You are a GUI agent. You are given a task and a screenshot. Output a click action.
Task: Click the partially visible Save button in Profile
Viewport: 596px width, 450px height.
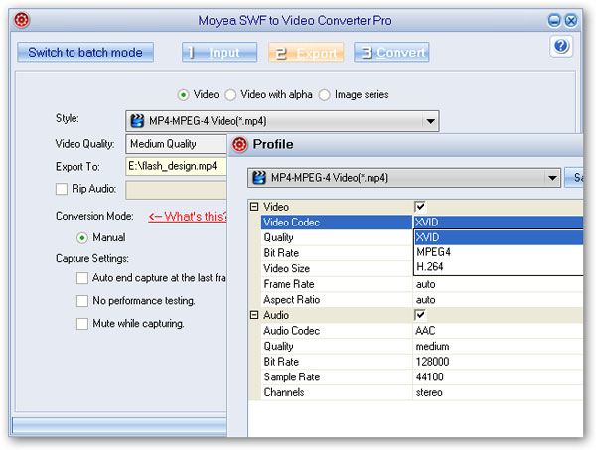click(x=574, y=178)
